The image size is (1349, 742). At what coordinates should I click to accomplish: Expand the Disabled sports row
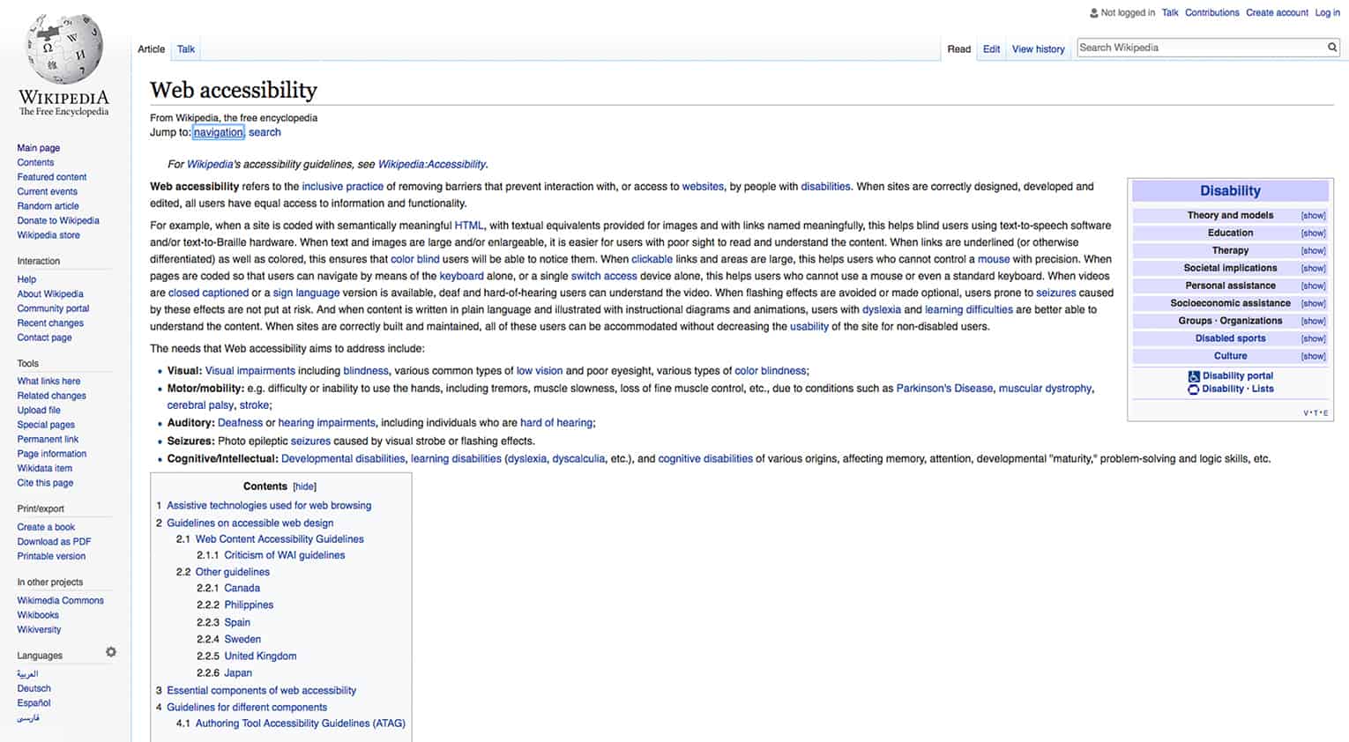(1313, 339)
